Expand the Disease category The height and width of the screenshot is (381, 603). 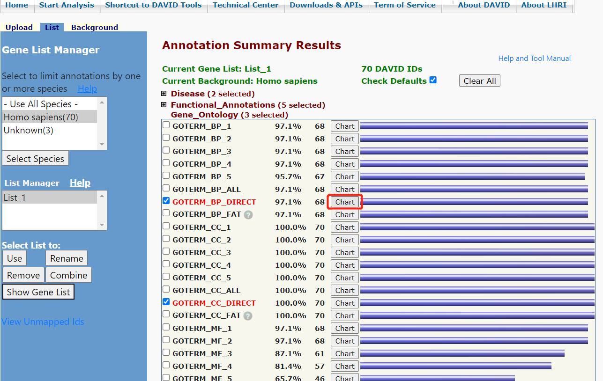click(164, 93)
